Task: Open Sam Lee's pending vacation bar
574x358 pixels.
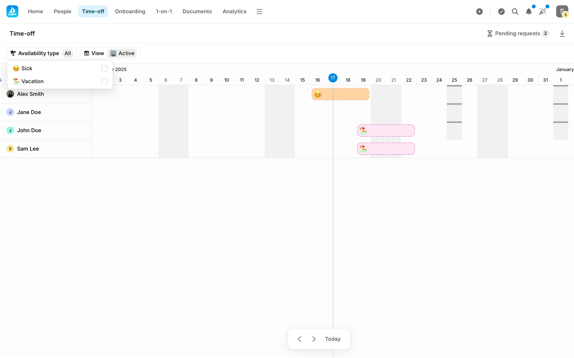Action: click(386, 149)
